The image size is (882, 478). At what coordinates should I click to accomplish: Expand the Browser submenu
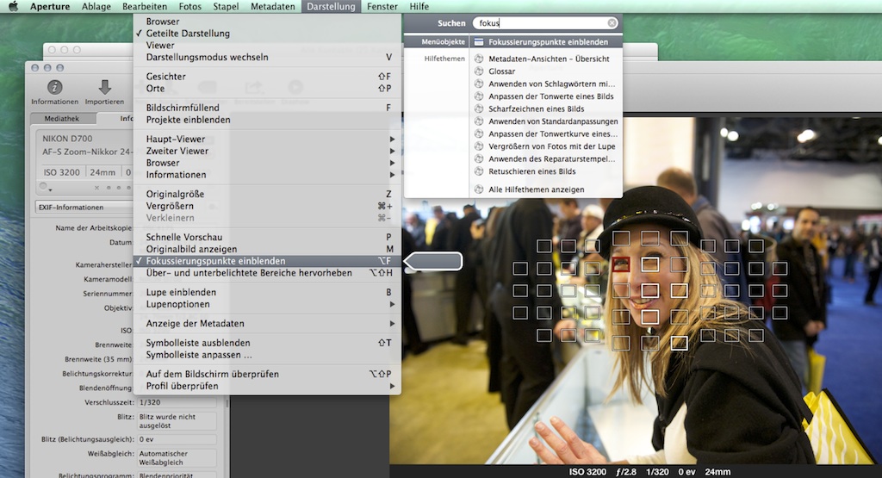(267, 163)
